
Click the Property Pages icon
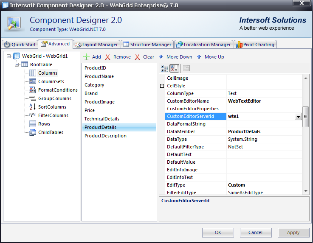coord(186,68)
